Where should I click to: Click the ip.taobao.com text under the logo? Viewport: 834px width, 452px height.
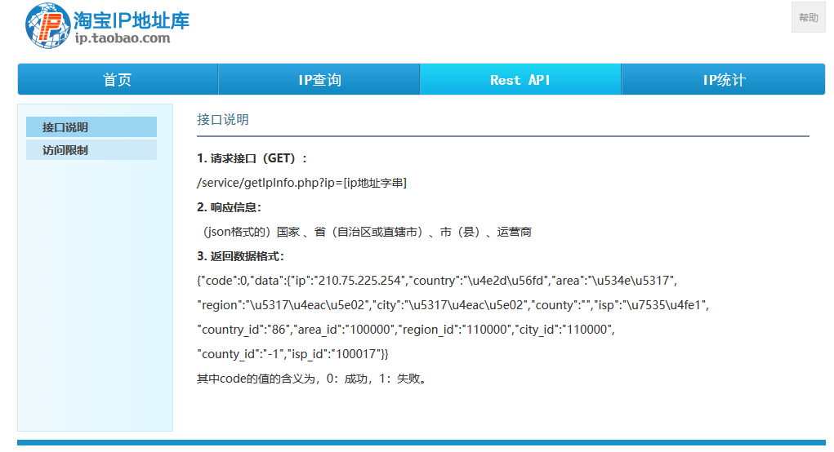123,38
